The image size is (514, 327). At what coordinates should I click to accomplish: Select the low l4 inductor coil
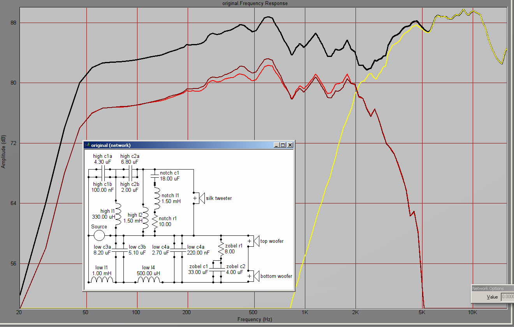coord(149,279)
